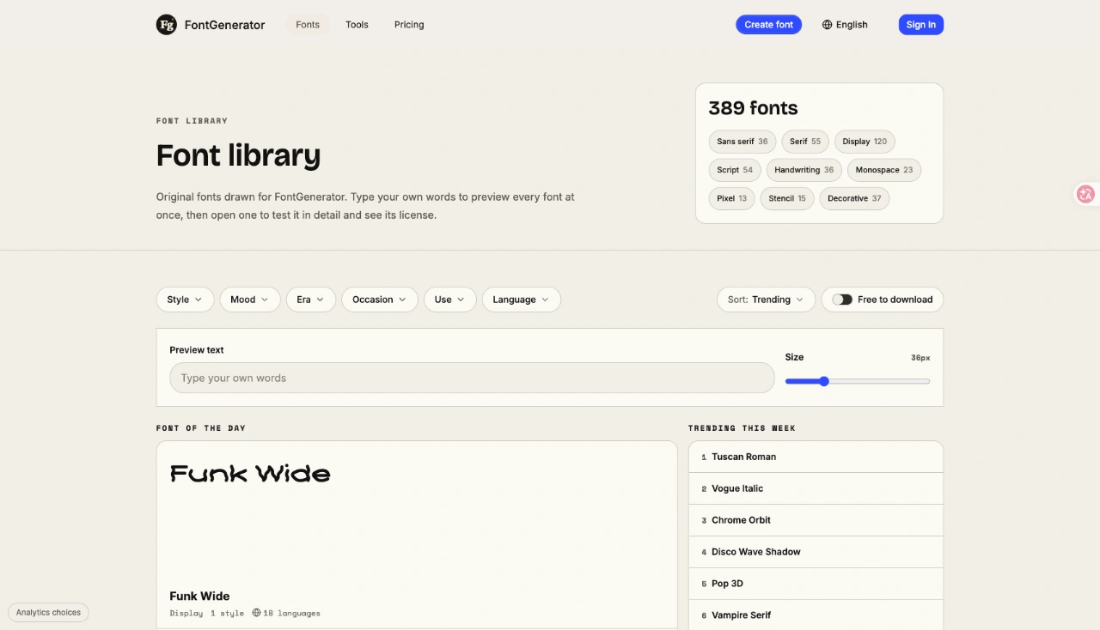Viewport: 1100px width, 630px height.
Task: Click the FontGenerator Fg logo icon
Action: (x=166, y=25)
